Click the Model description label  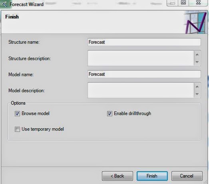[x=26, y=91]
